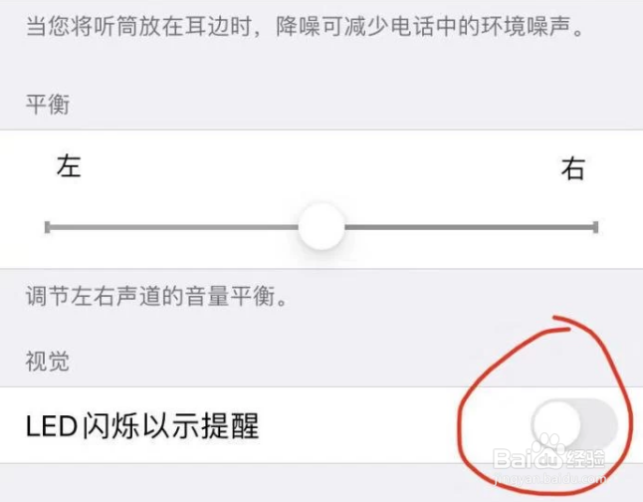Click the noise cancellation description 当您将听筒放在耳边时

tap(306, 27)
